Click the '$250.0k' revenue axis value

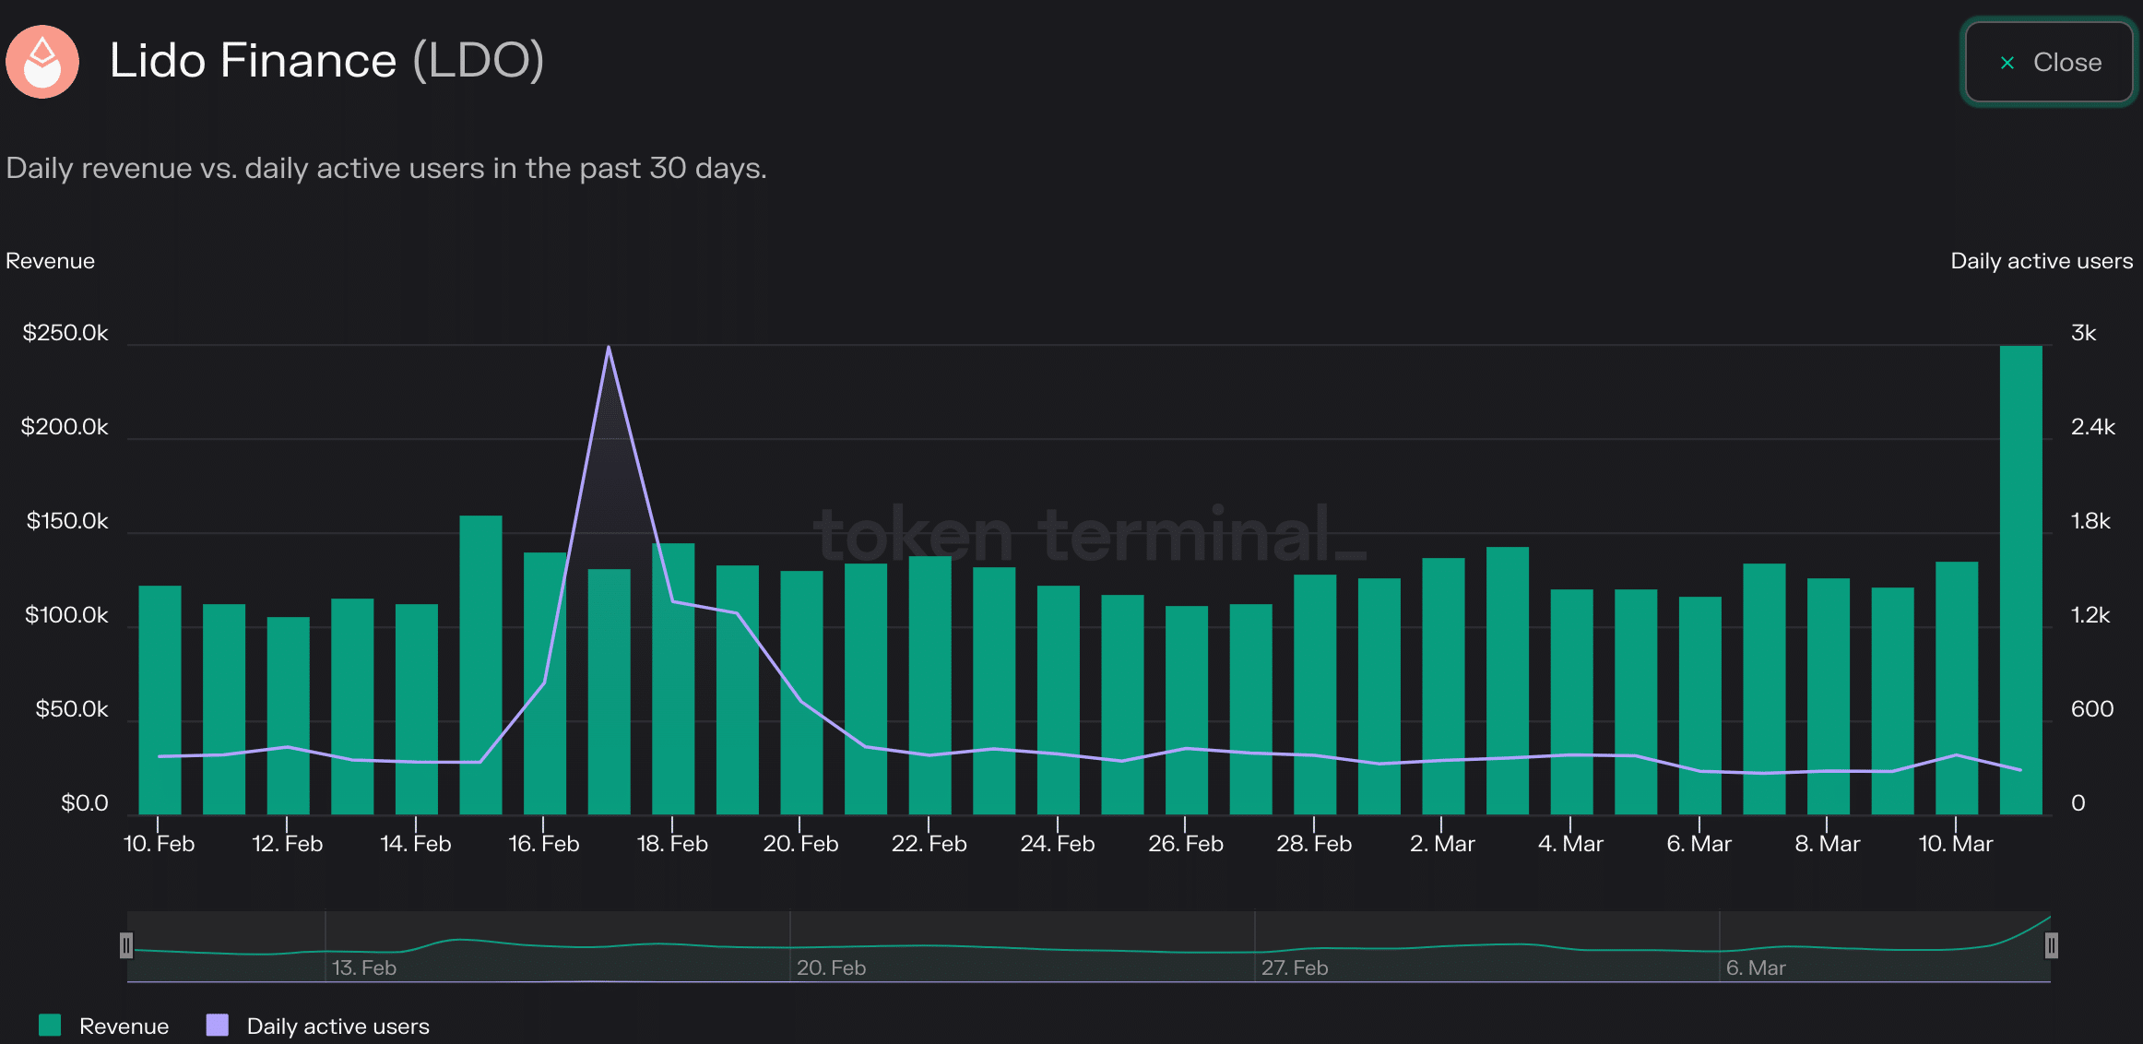pyautogui.click(x=65, y=333)
